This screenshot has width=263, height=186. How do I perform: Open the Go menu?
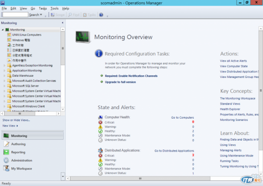click(x=33, y=8)
